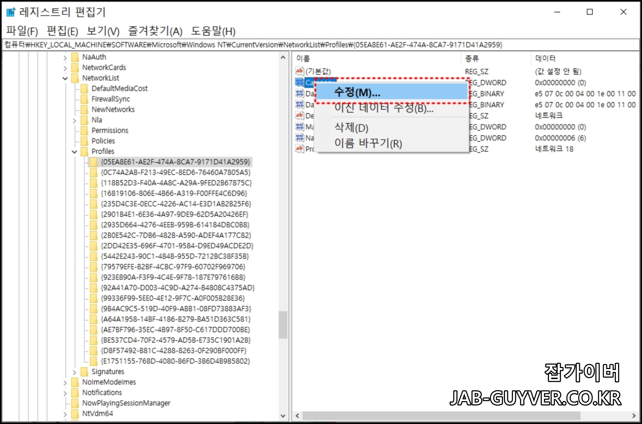Click the DWORD icon of the Ma value
The height and width of the screenshot is (424, 642).
point(300,127)
